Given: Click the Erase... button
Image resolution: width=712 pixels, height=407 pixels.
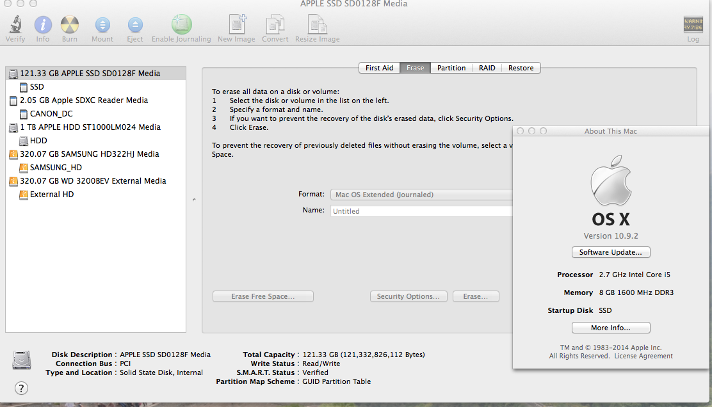Looking at the screenshot, I should point(476,296).
